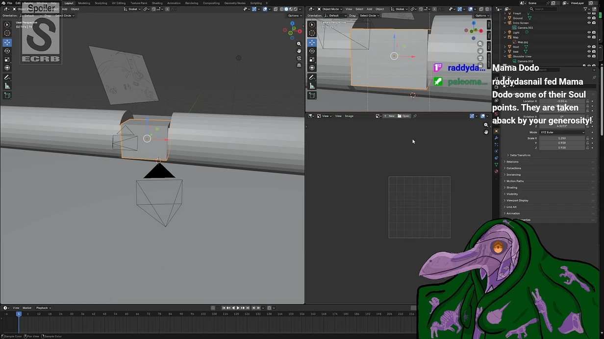The image size is (604, 339).
Task: Hide the Firepit collection with eye icon
Action: (589, 13)
